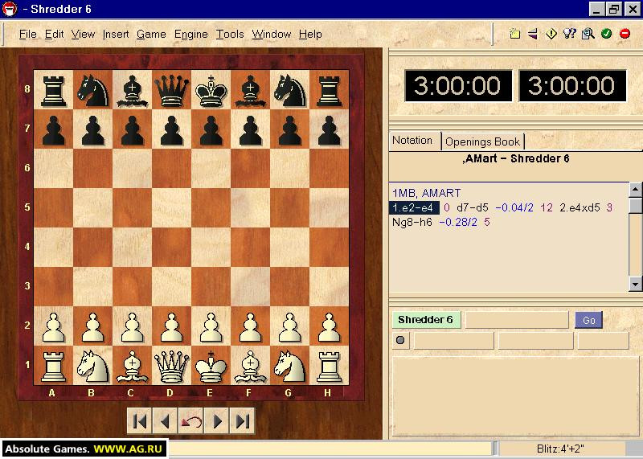Image resolution: width=643 pixels, height=459 pixels.
Task: Step back one move
Action: pyautogui.click(x=165, y=421)
